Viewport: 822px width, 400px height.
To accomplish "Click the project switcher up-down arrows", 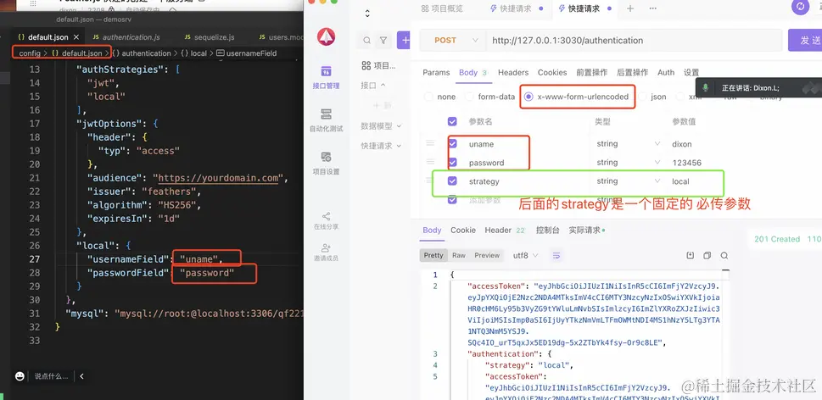I will coord(366,13).
